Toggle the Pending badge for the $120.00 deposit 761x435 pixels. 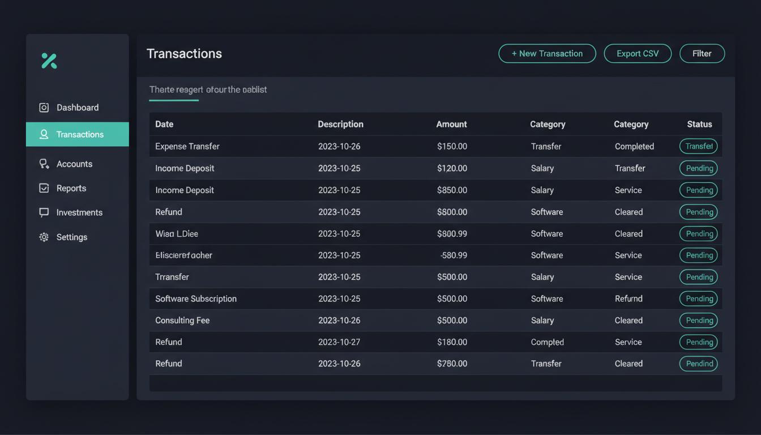698,168
